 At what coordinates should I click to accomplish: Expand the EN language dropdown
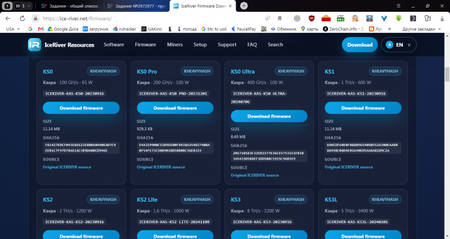point(398,44)
